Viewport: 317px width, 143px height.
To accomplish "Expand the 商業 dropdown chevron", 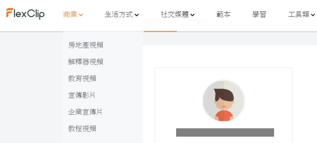I will (x=81, y=15).
